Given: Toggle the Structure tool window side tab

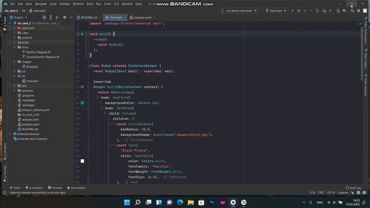Looking at the screenshot, I should click(5, 151).
